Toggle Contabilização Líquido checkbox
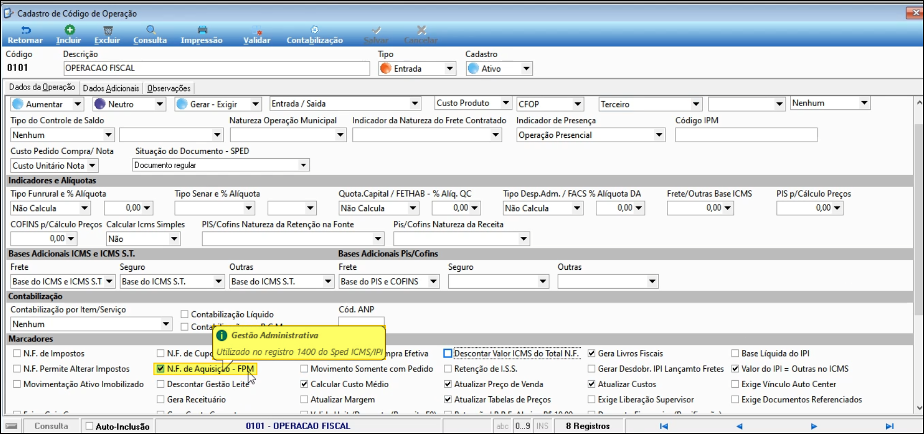Viewport: 924px width, 434px height. (185, 314)
